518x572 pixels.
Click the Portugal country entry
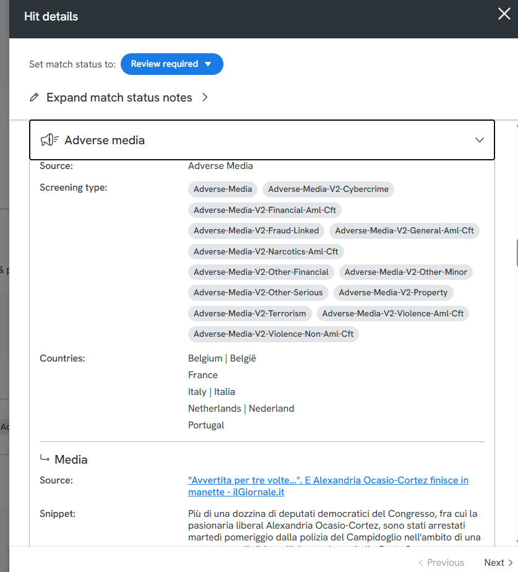206,425
